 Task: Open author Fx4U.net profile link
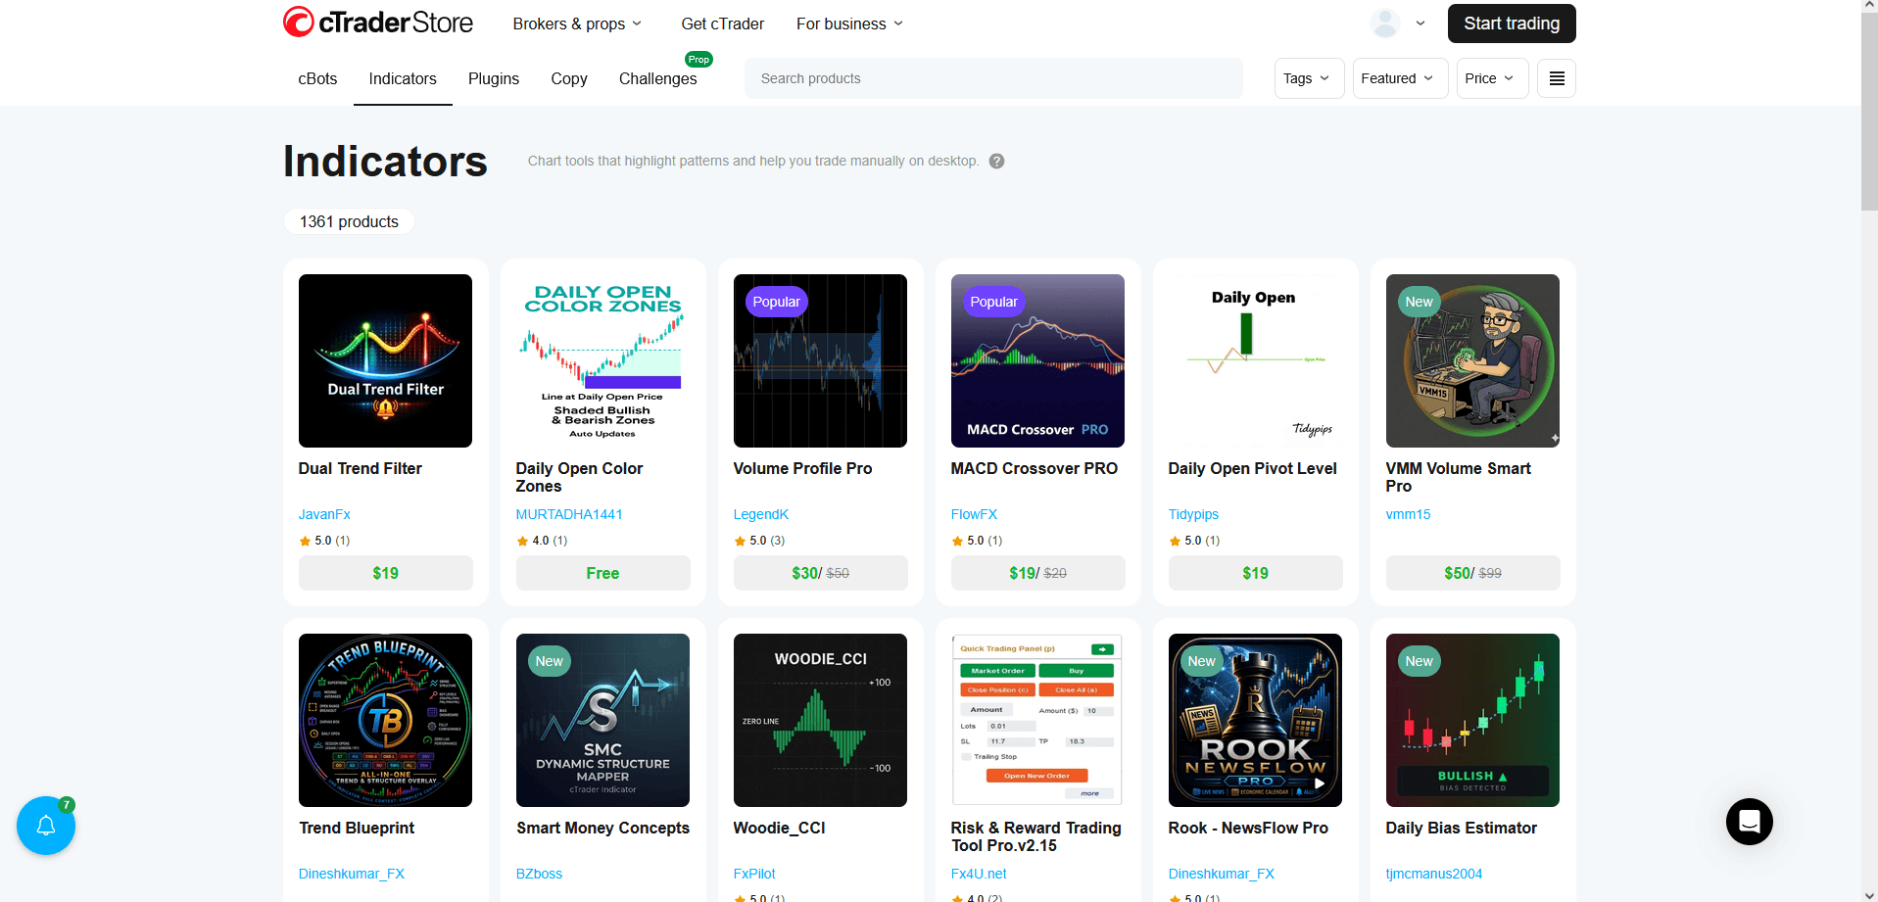click(979, 874)
